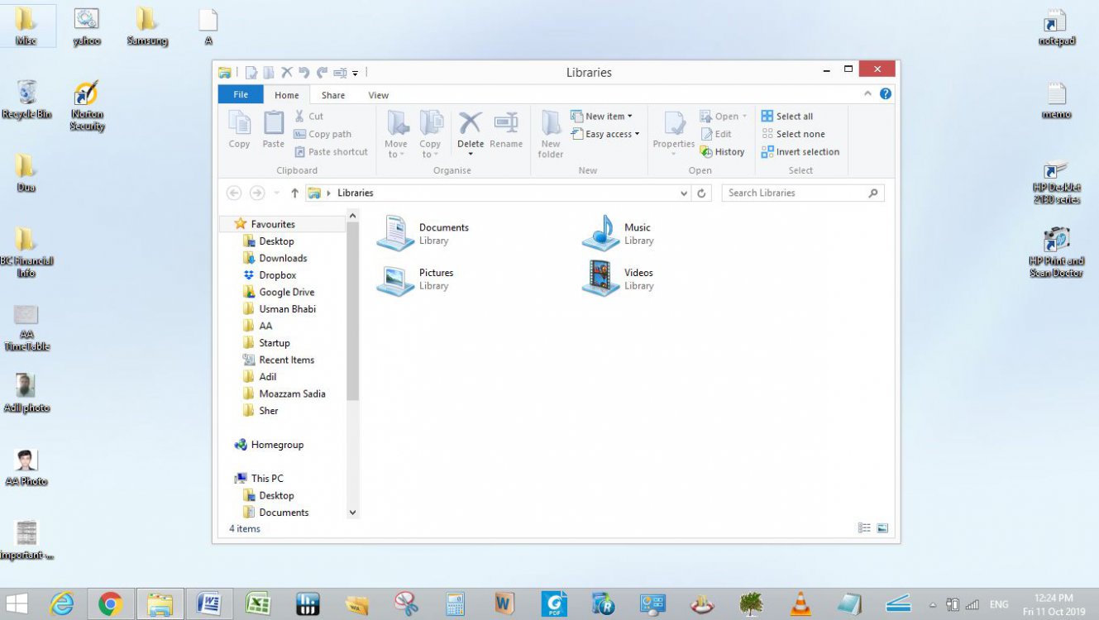1099x620 pixels.
Task: Collapse the ribbon with the caret toggle
Action: pyautogui.click(x=867, y=93)
